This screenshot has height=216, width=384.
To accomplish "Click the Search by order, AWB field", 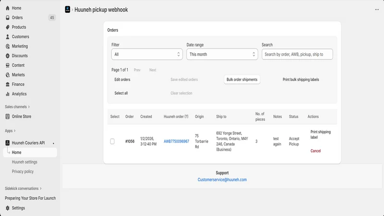I will pyautogui.click(x=297, y=54).
